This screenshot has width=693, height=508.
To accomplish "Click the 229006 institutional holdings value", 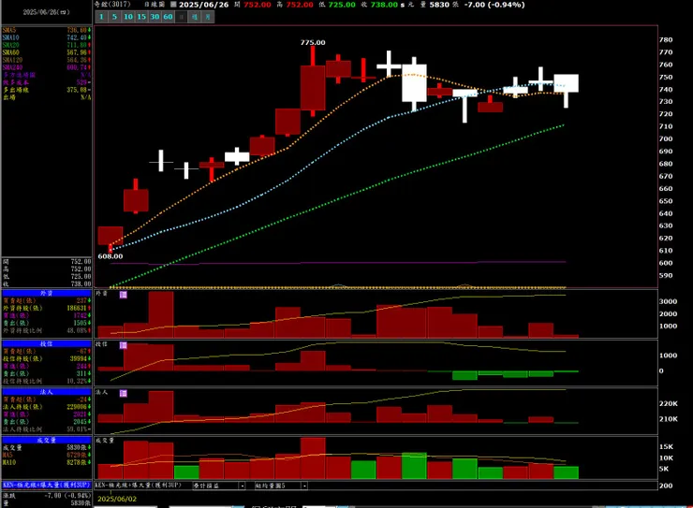I will pyautogui.click(x=77, y=407).
